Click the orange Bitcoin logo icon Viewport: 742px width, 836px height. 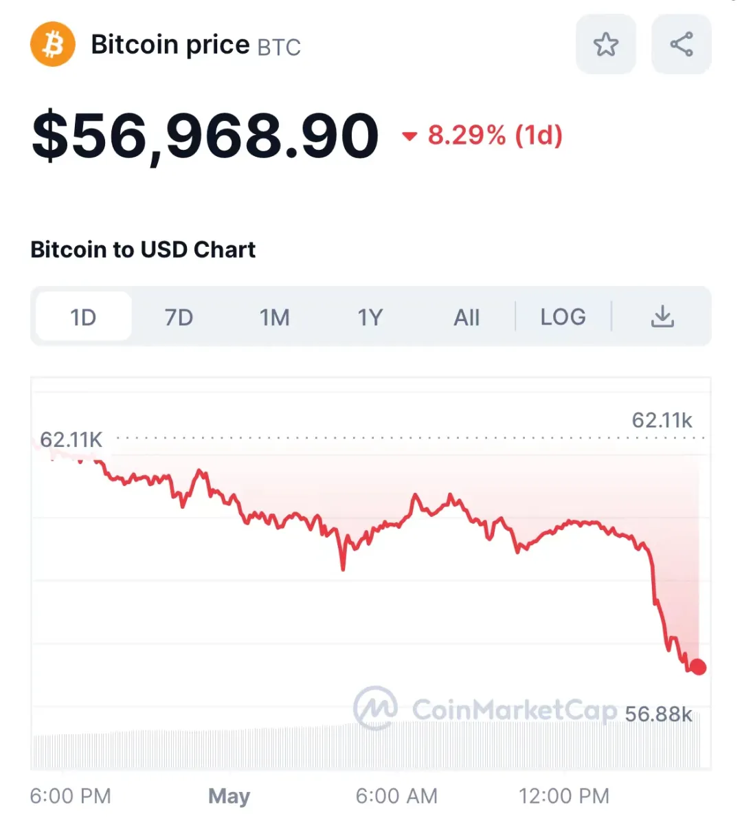click(x=52, y=45)
